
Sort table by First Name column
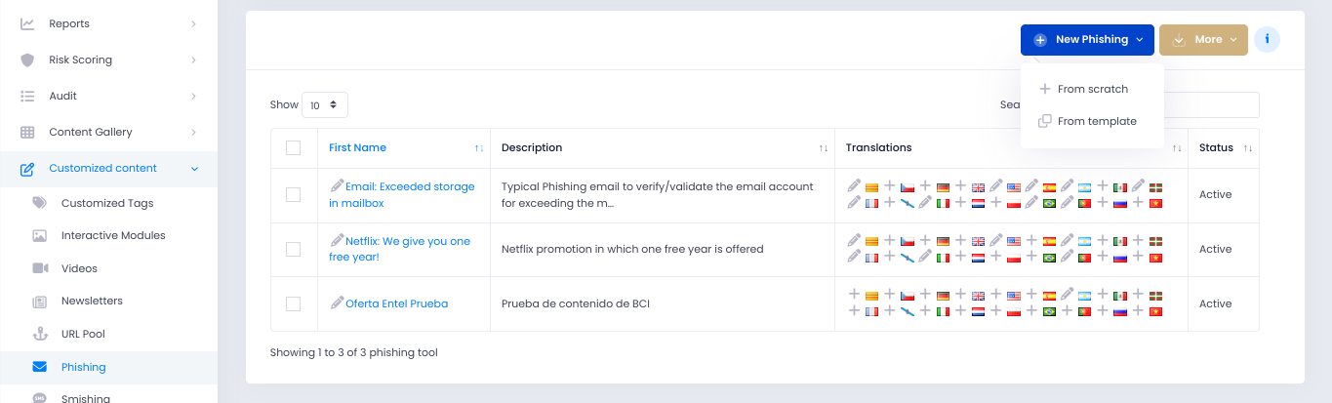tap(406, 147)
